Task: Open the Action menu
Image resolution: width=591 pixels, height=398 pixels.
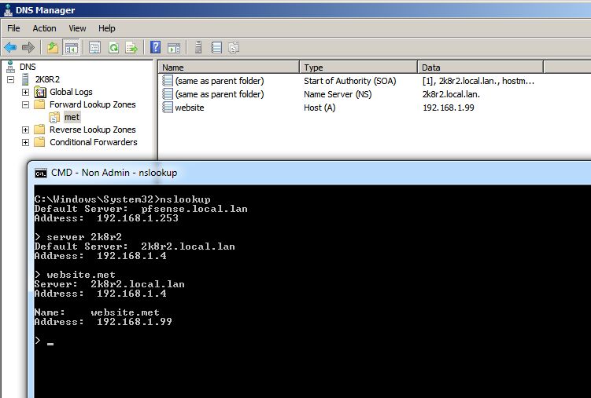Action: (44, 28)
